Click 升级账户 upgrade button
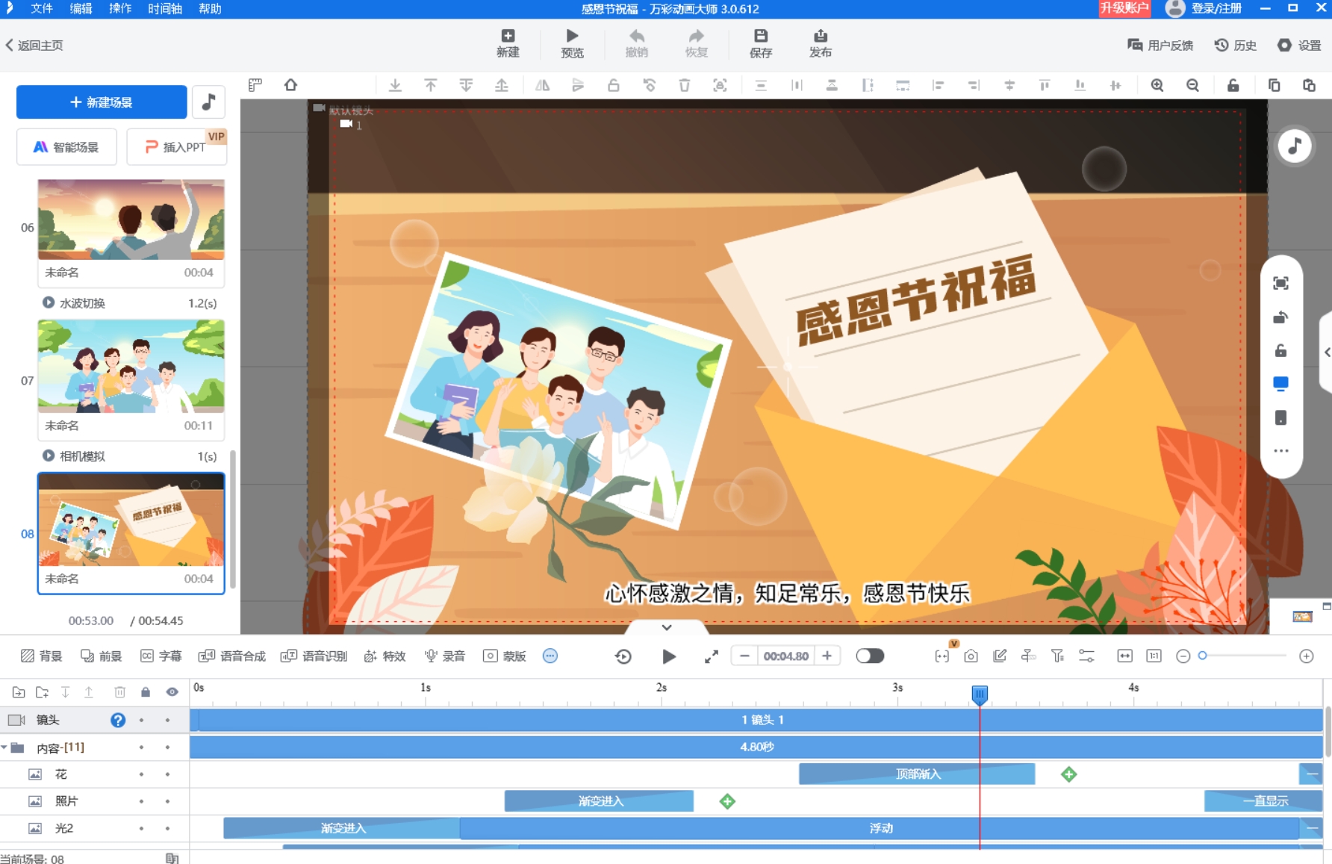 [x=1124, y=8]
